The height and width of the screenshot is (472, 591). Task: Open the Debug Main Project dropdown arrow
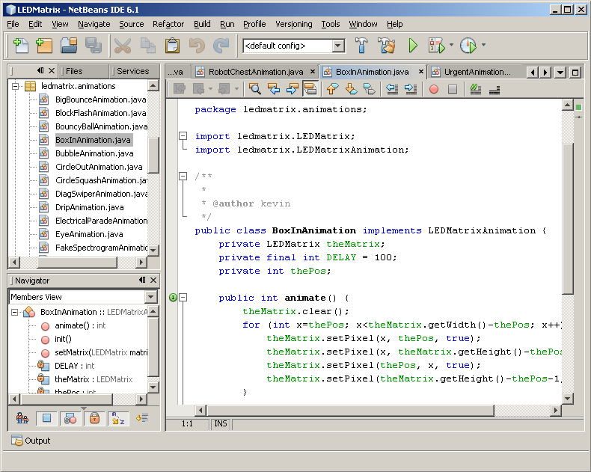(451, 45)
